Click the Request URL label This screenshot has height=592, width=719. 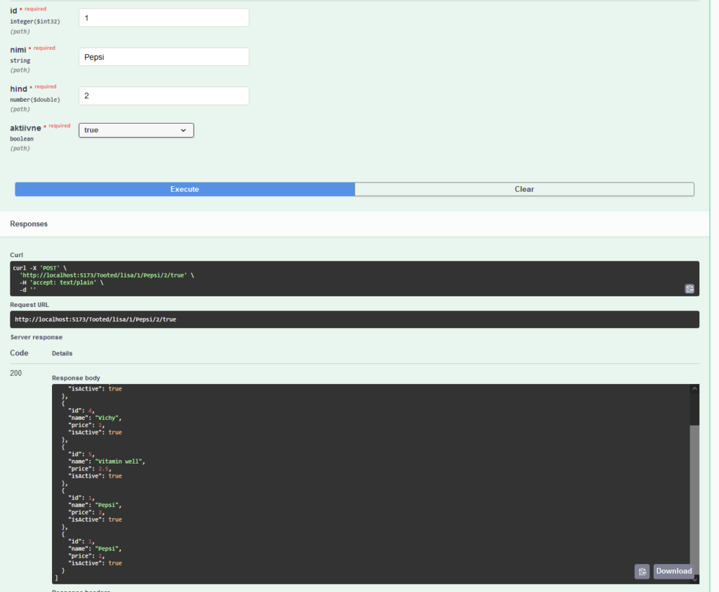pyautogui.click(x=29, y=305)
